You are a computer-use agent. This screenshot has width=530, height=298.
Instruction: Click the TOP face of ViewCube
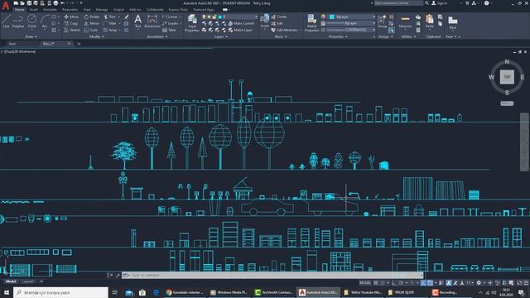point(507,77)
